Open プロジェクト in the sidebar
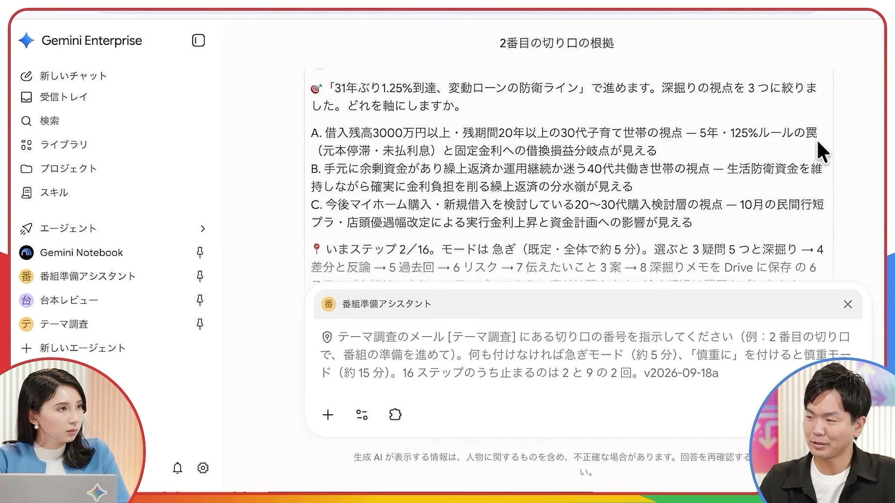895x503 pixels. (59, 169)
